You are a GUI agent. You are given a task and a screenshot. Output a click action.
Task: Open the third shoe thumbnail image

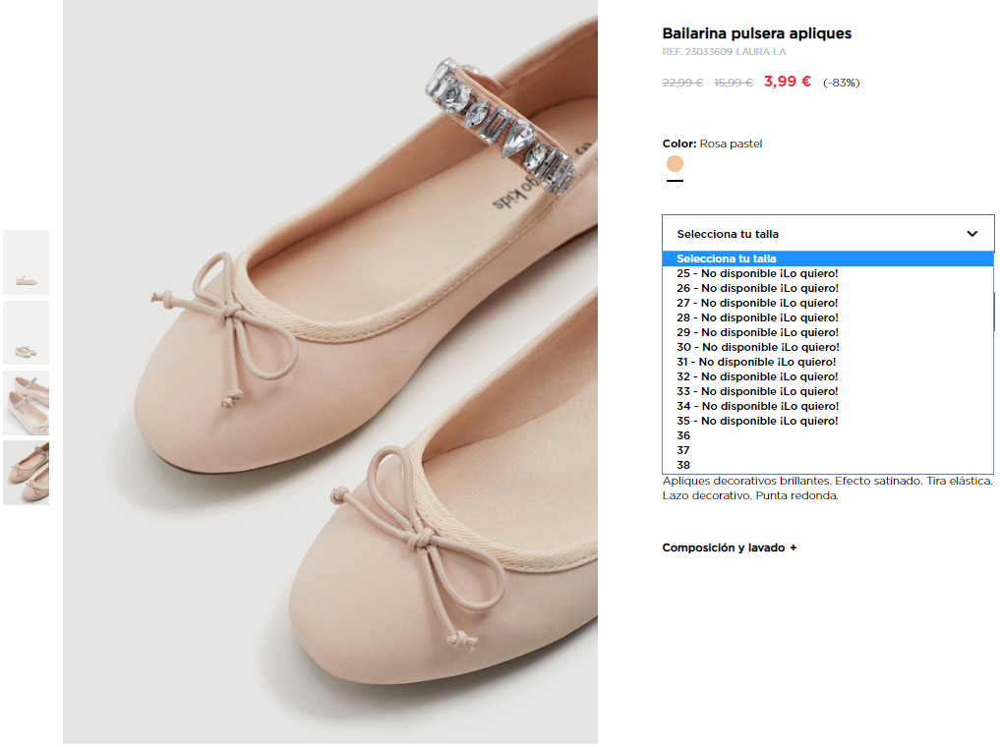pyautogui.click(x=27, y=403)
